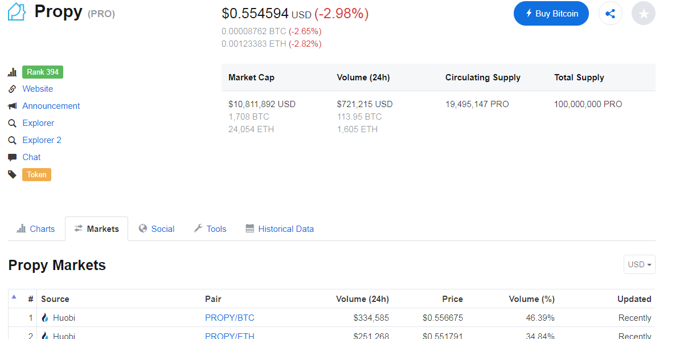Click the green Rank 394 badge

tap(43, 72)
